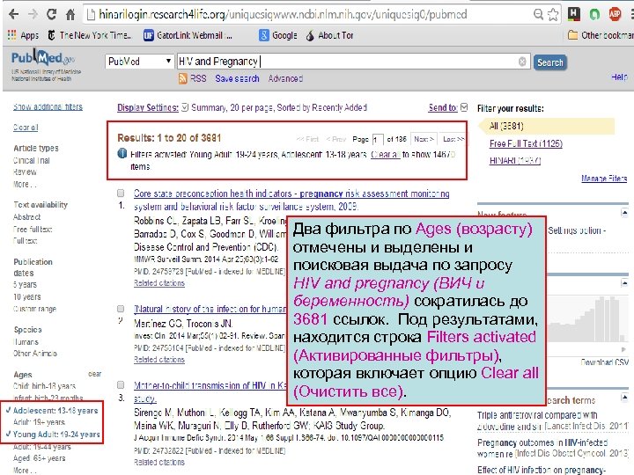634x475 pixels.
Task: Collapse the New feature panel
Action: click(x=624, y=213)
